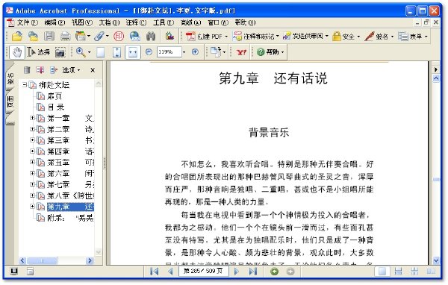Go to previous page
Screen dimensions: 448x285
click(x=170, y=271)
